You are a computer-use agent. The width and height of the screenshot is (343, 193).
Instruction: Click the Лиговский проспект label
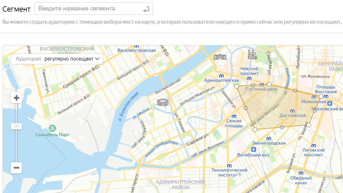pyautogui.click(x=313, y=152)
